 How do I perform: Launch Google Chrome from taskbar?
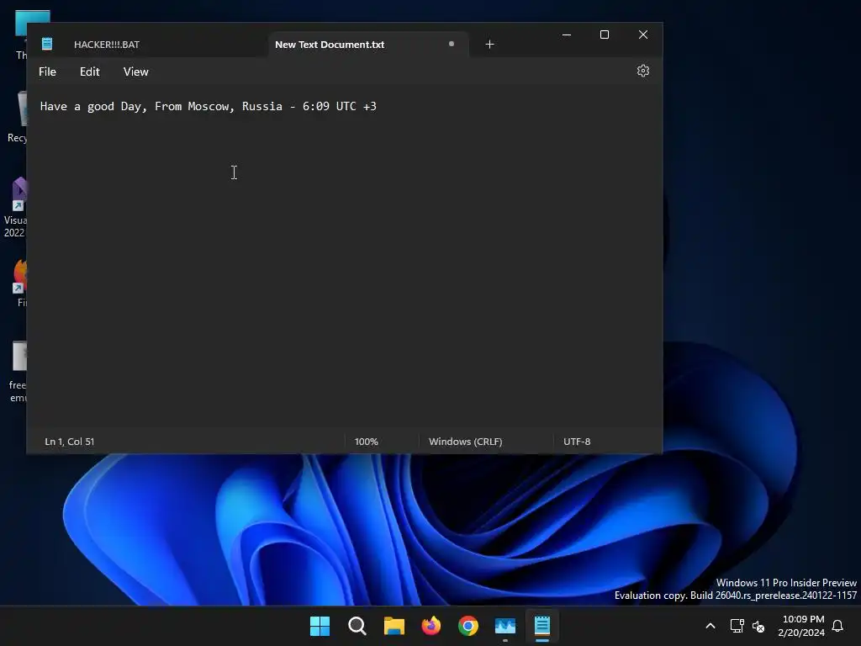pos(468,626)
